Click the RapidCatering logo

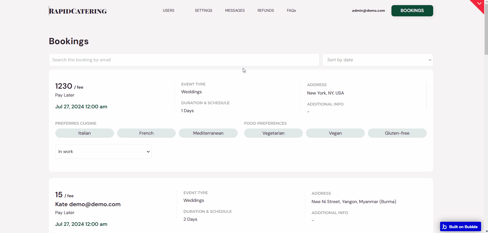(x=78, y=11)
